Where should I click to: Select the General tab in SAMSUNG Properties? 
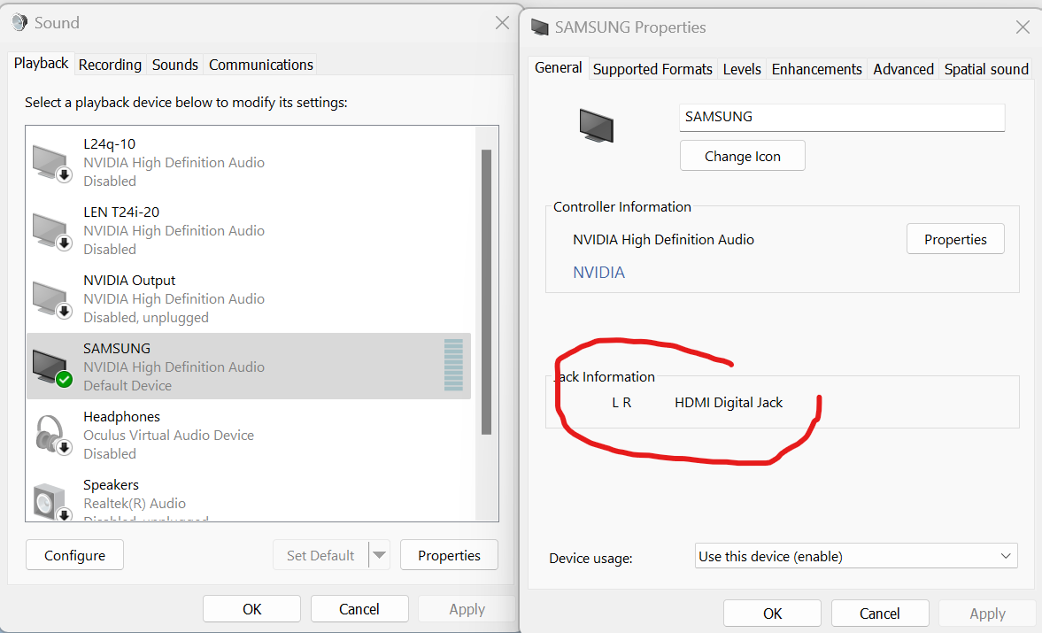point(559,68)
